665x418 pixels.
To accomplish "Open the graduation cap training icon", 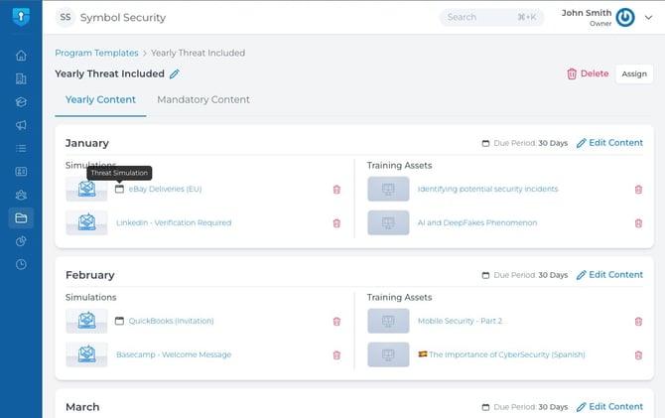I will [x=21, y=101].
